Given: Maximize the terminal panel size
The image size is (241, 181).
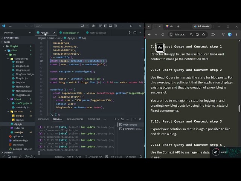Looking at the screenshot, I should (x=135, y=119).
